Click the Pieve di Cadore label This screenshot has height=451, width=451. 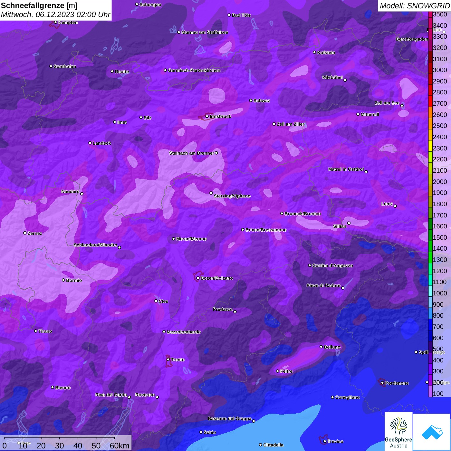tap(323, 285)
